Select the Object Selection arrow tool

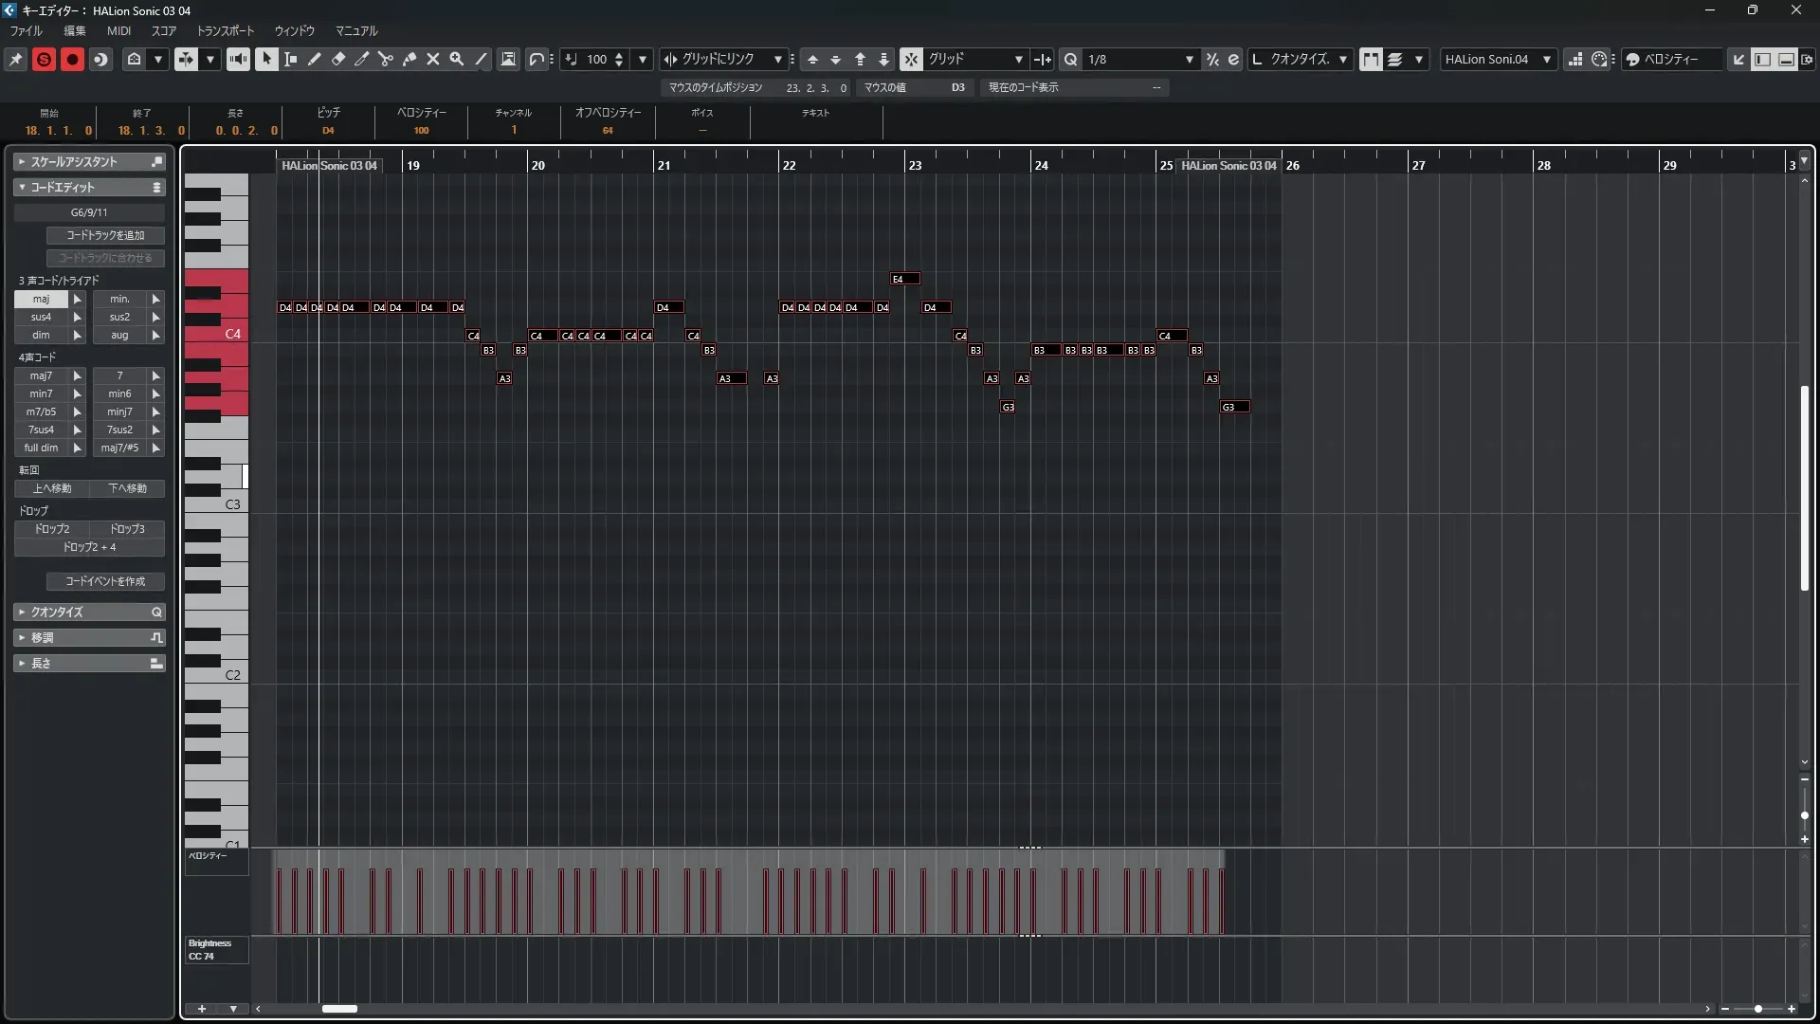[x=267, y=59]
